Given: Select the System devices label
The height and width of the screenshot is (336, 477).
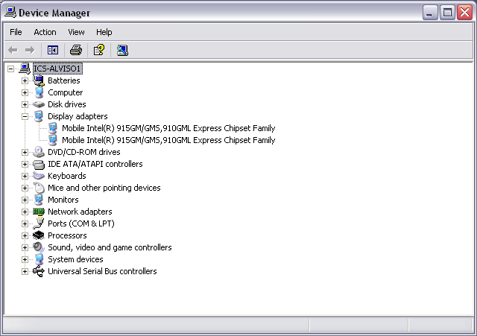Looking at the screenshot, I should click(x=75, y=259).
